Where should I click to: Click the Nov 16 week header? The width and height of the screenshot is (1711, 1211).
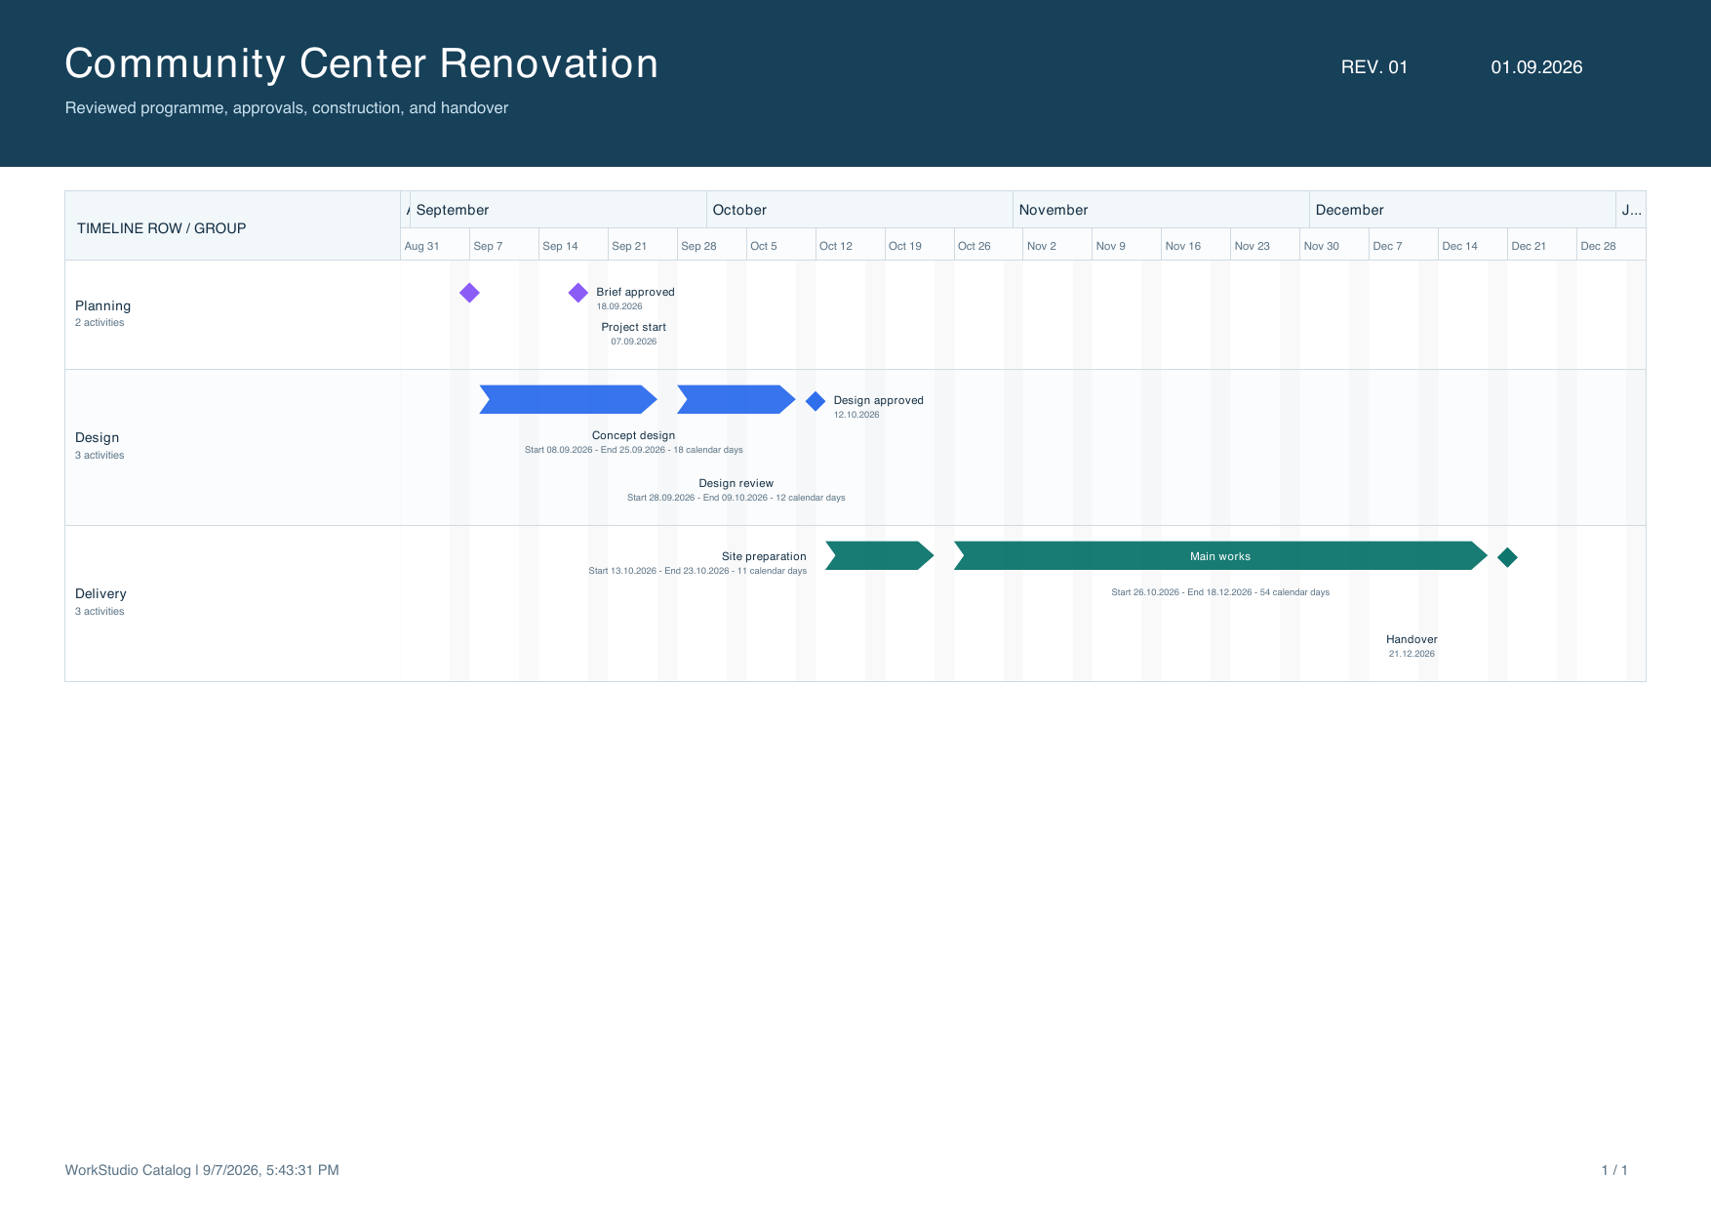(1195, 245)
